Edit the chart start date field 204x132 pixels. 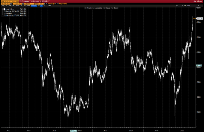5,4
